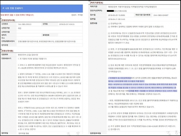Click the paragraph starting '- 또한, 대법원판례'
This screenshot has height=136, width=181.
(143, 104)
